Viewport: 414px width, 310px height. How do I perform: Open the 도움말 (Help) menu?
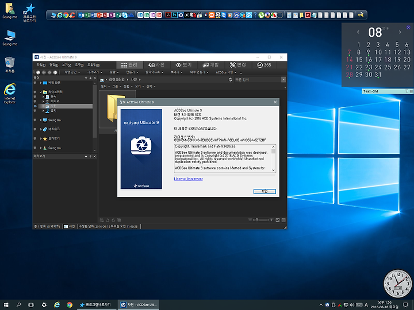point(94,65)
